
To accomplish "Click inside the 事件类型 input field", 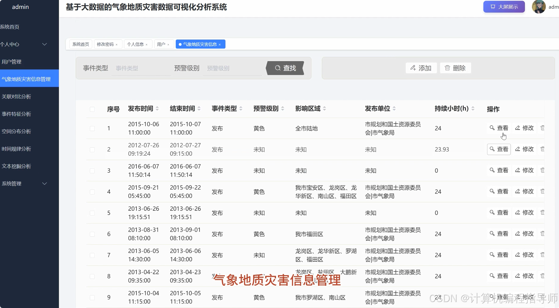I will pos(141,68).
